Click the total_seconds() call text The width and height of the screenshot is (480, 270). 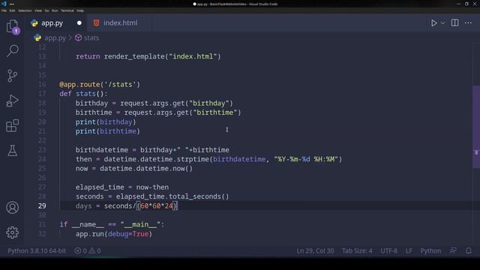tap(199, 196)
